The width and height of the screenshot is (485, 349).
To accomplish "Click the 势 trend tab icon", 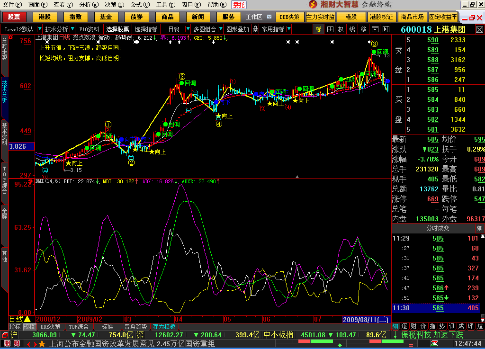I will point(442,326).
